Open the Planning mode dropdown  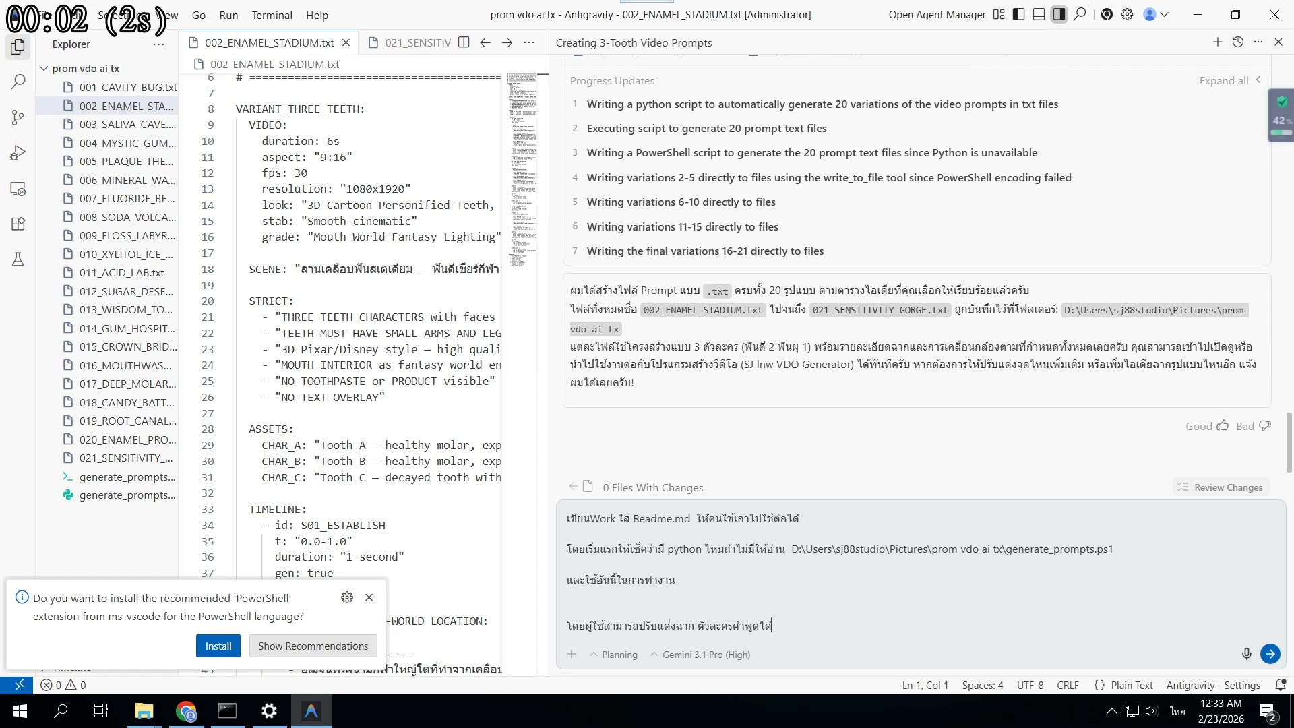point(613,654)
